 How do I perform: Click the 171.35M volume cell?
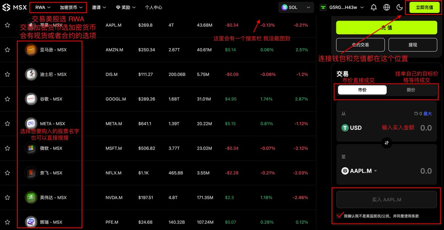[205, 197]
